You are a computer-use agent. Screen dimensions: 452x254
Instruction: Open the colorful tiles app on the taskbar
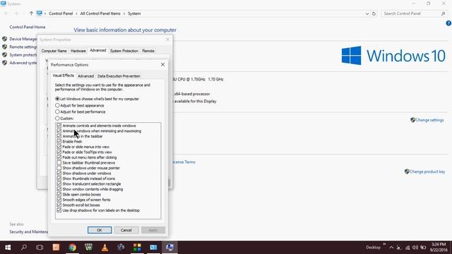tap(137, 248)
